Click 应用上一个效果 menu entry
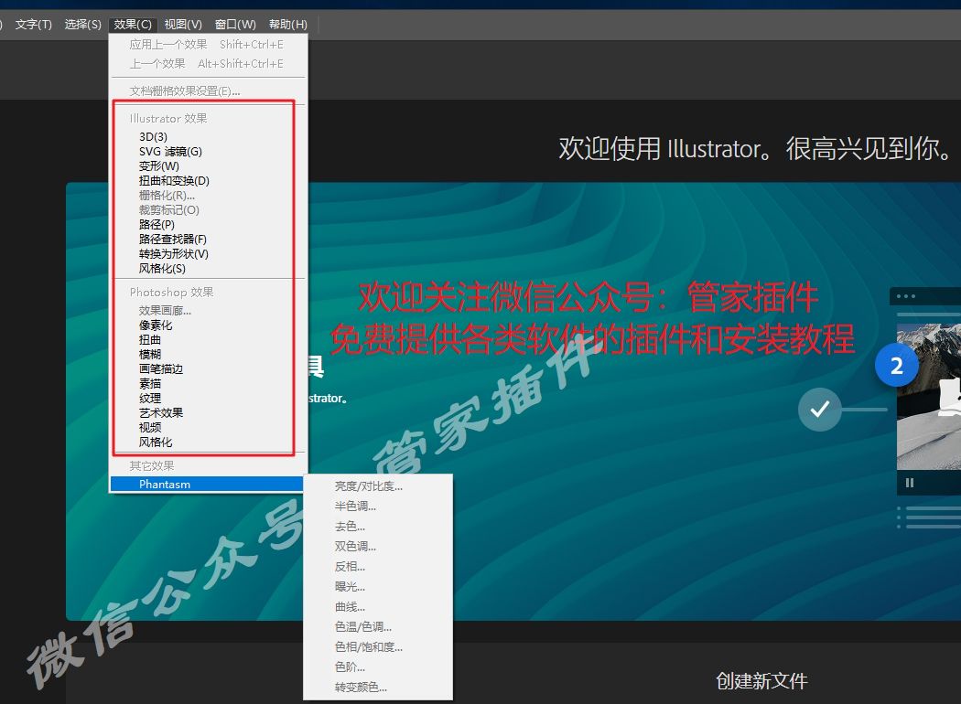961x704 pixels. 208,45
